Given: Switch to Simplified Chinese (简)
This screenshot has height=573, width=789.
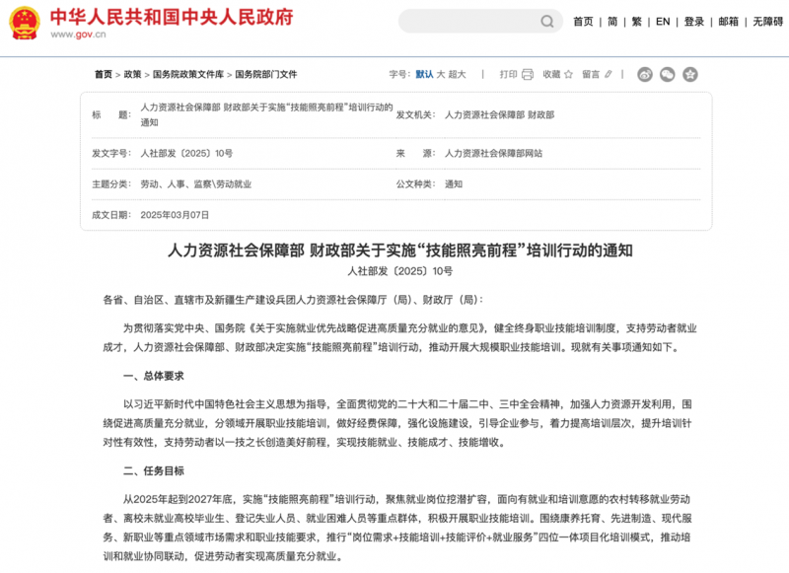Looking at the screenshot, I should 612,22.
